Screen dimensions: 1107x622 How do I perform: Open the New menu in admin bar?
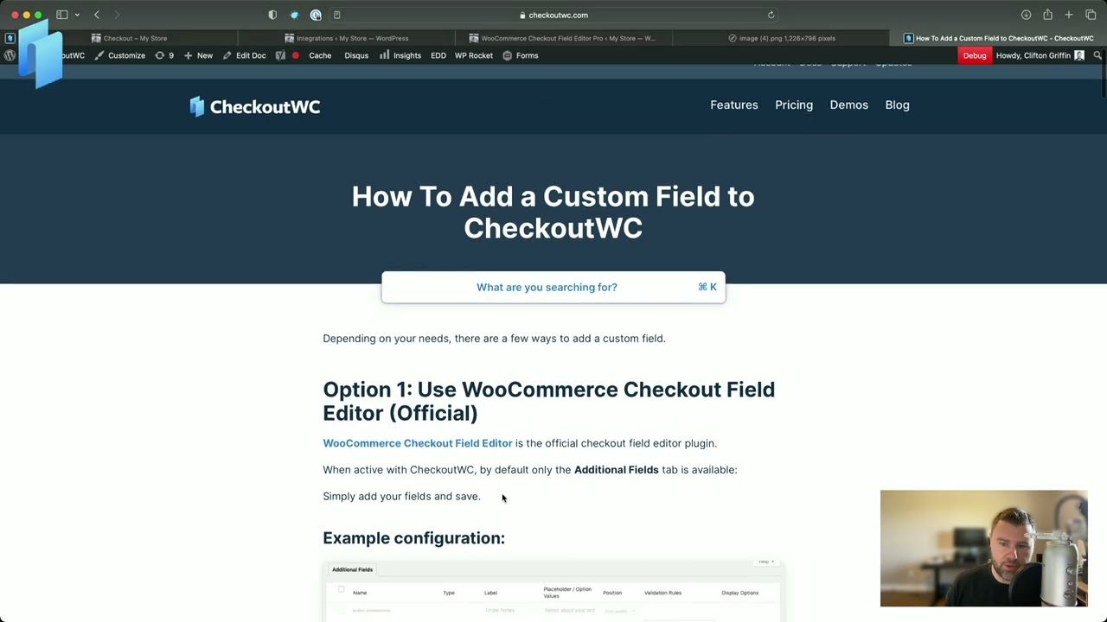pyautogui.click(x=198, y=55)
